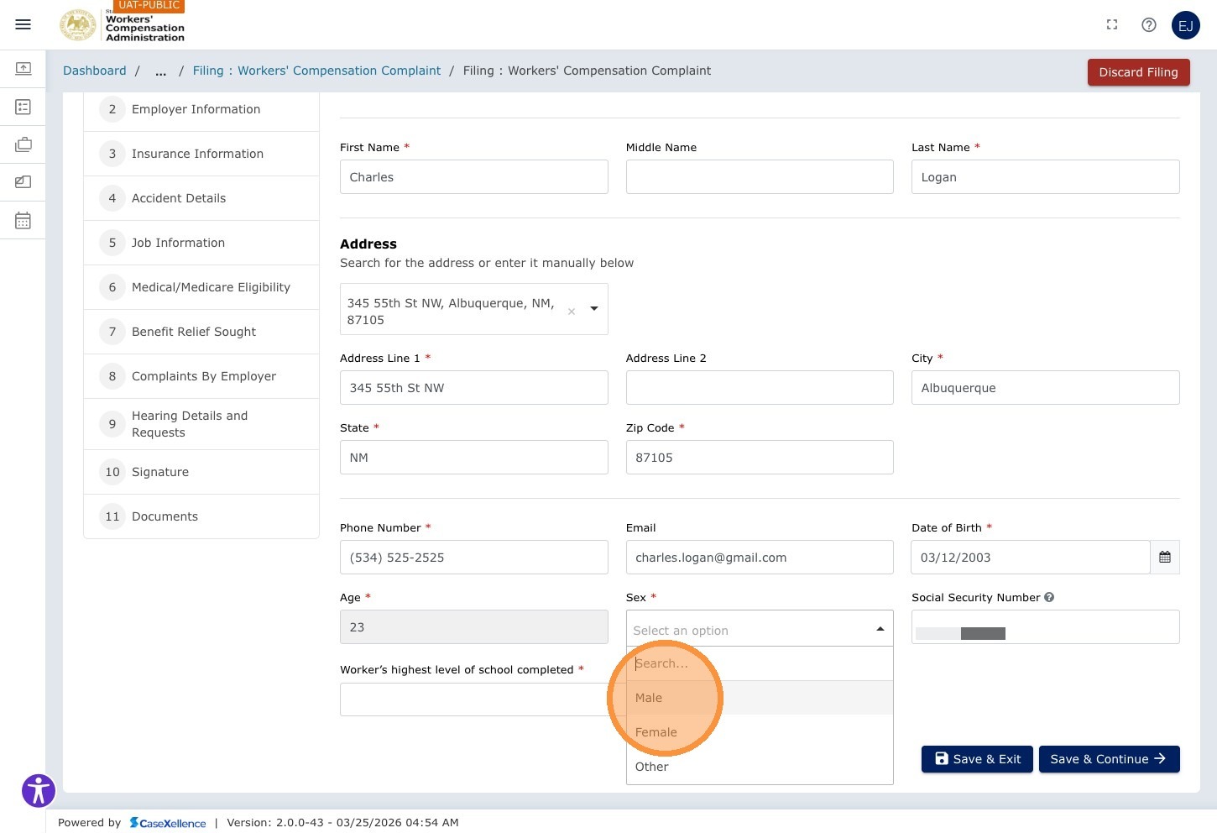The image size is (1217, 833).
Task: Open the checklist icon in left sidebar
Action: pos(24,107)
